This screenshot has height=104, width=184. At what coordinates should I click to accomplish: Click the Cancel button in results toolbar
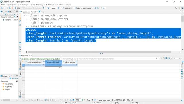coord(32,100)
